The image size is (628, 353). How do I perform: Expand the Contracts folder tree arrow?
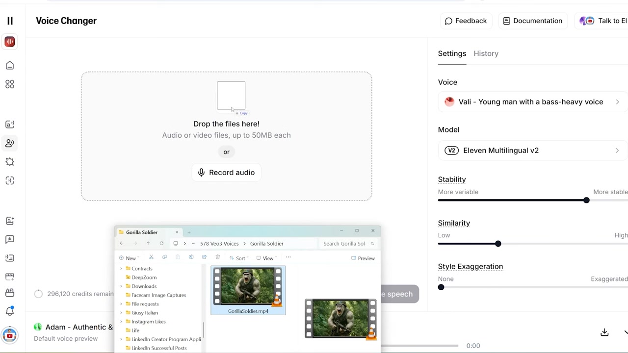[121, 269]
